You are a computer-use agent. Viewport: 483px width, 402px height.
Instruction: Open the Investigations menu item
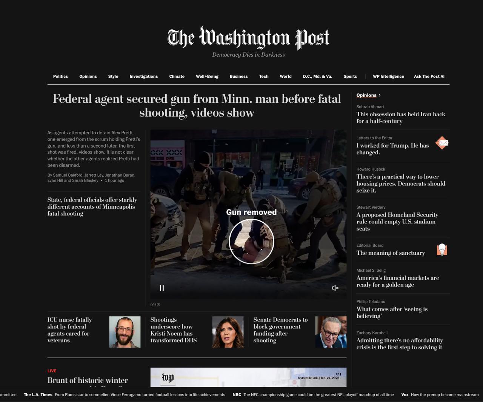tap(144, 76)
